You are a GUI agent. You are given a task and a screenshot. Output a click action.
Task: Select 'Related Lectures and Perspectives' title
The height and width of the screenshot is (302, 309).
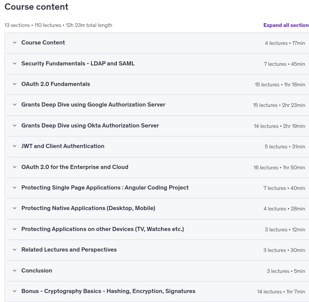point(69,250)
